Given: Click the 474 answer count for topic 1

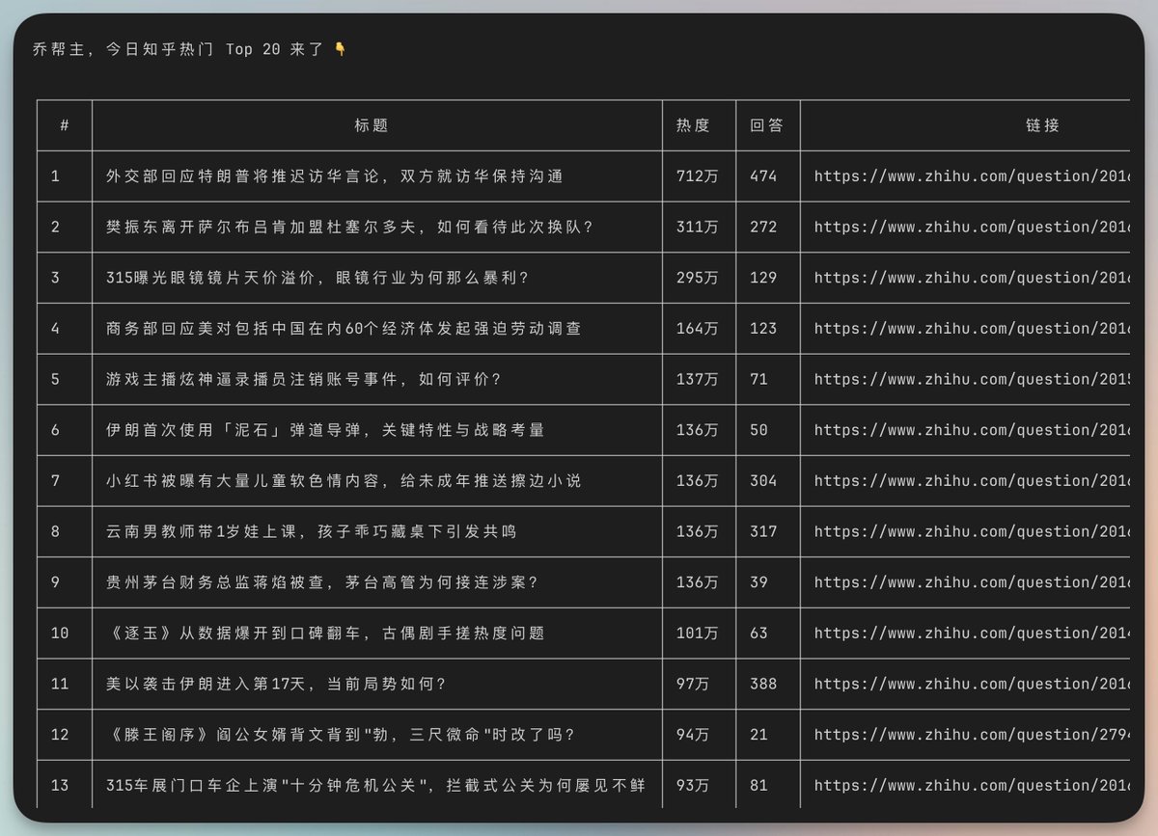Looking at the screenshot, I should [768, 176].
